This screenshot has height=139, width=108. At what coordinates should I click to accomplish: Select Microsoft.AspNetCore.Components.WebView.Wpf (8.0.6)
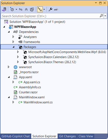pos(67,52)
